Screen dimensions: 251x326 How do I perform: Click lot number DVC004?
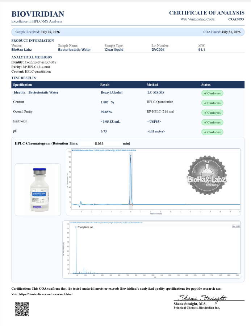click(158, 50)
